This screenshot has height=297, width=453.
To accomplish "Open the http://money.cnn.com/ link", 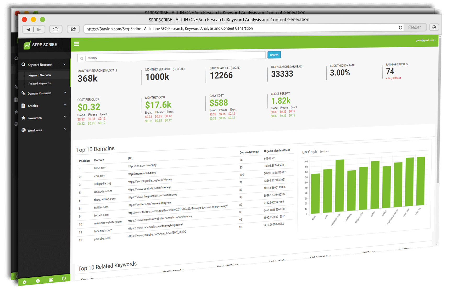I will [142, 173].
